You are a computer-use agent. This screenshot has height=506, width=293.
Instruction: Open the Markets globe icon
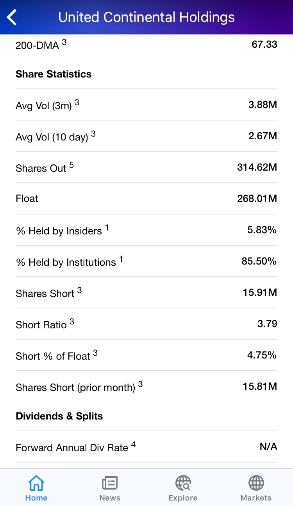(256, 483)
